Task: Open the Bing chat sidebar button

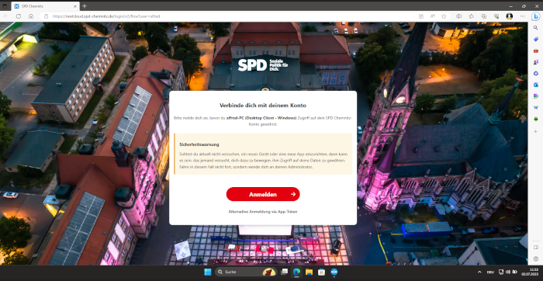Action: tap(536, 16)
